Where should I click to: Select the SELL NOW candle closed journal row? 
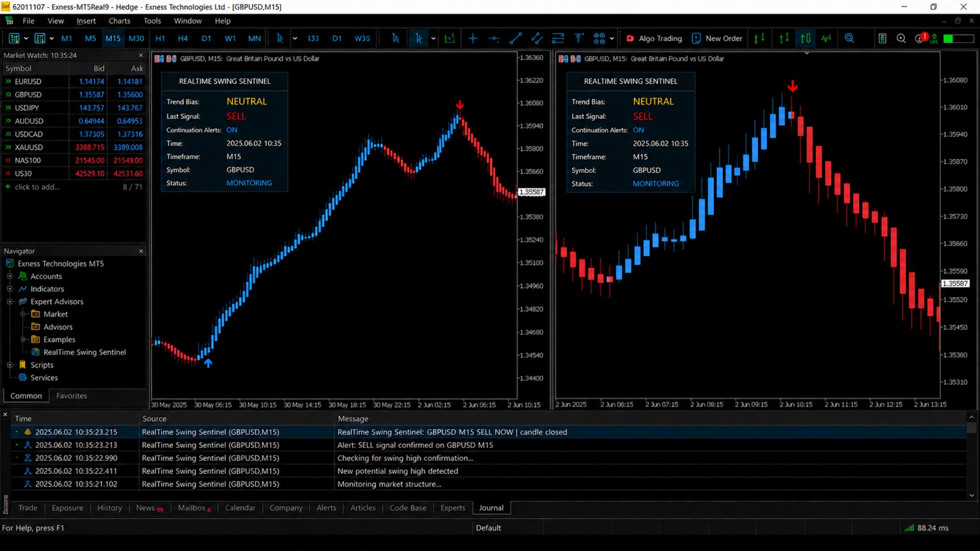point(489,432)
